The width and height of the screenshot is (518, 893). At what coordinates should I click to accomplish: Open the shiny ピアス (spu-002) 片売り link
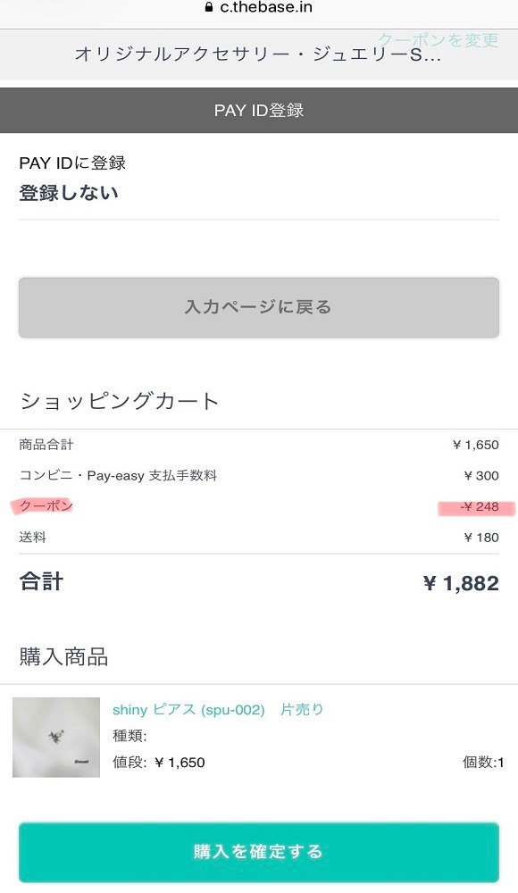tap(218, 710)
